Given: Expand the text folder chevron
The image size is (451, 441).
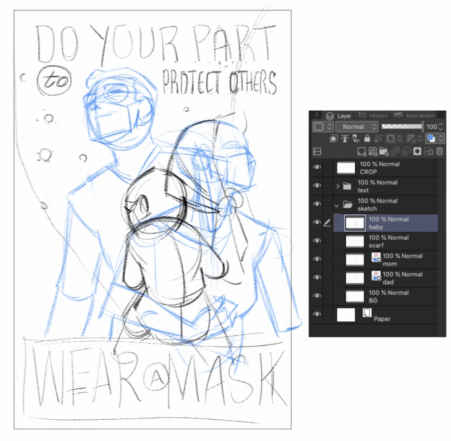Looking at the screenshot, I should click(x=337, y=186).
